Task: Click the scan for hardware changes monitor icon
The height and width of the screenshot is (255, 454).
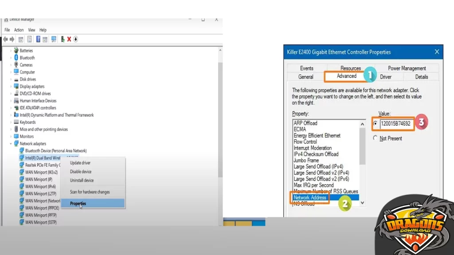Action: pos(54,39)
